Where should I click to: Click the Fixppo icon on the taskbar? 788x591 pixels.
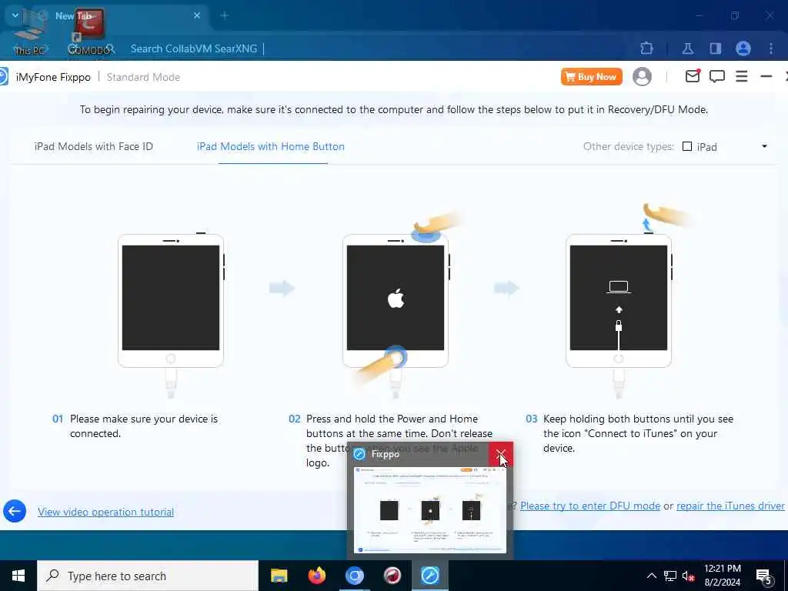click(x=429, y=576)
